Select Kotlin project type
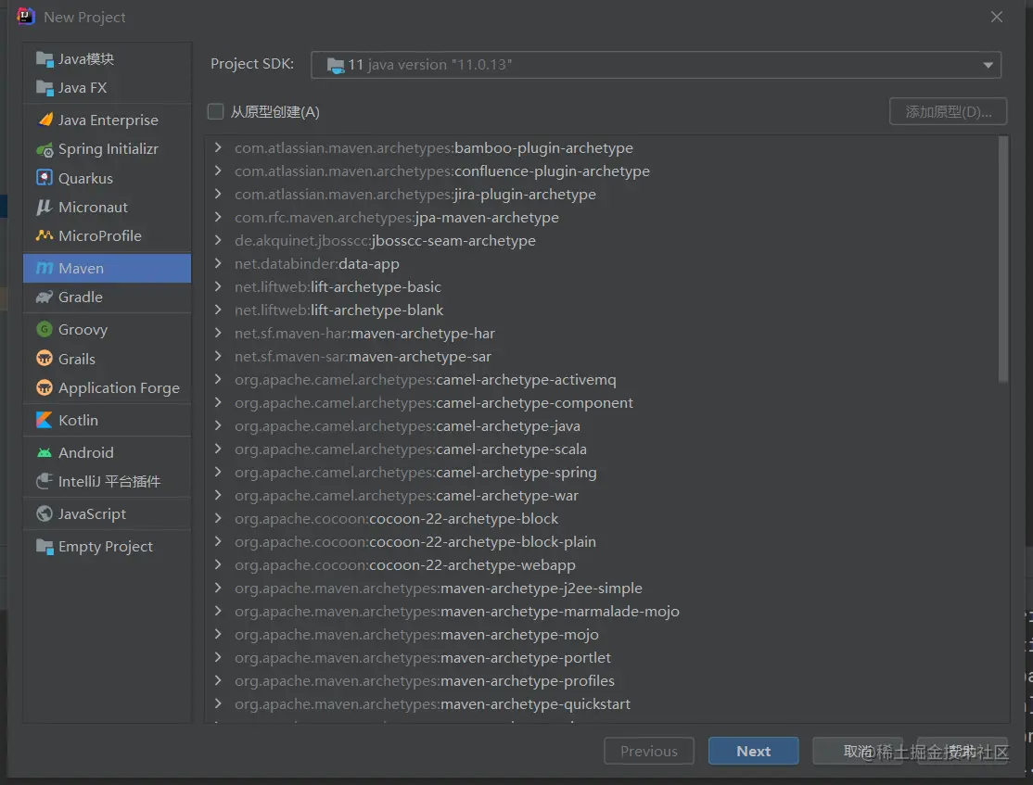 (108, 420)
